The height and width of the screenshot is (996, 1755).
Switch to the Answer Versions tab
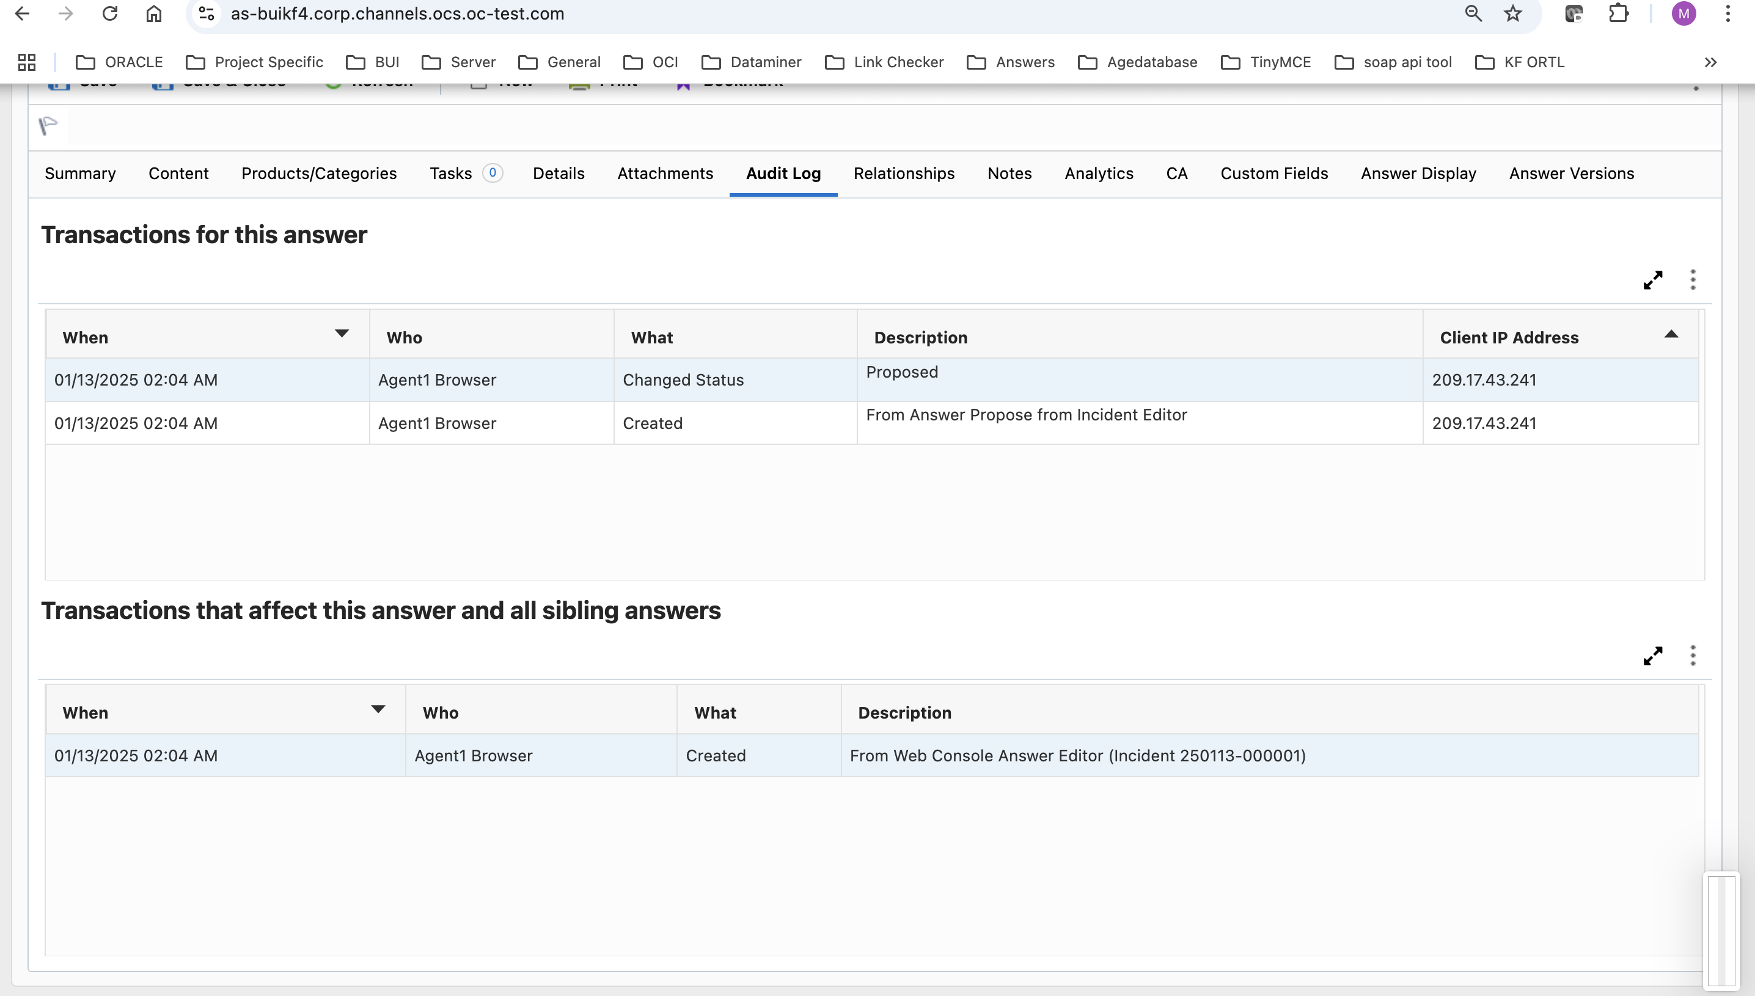click(1571, 174)
